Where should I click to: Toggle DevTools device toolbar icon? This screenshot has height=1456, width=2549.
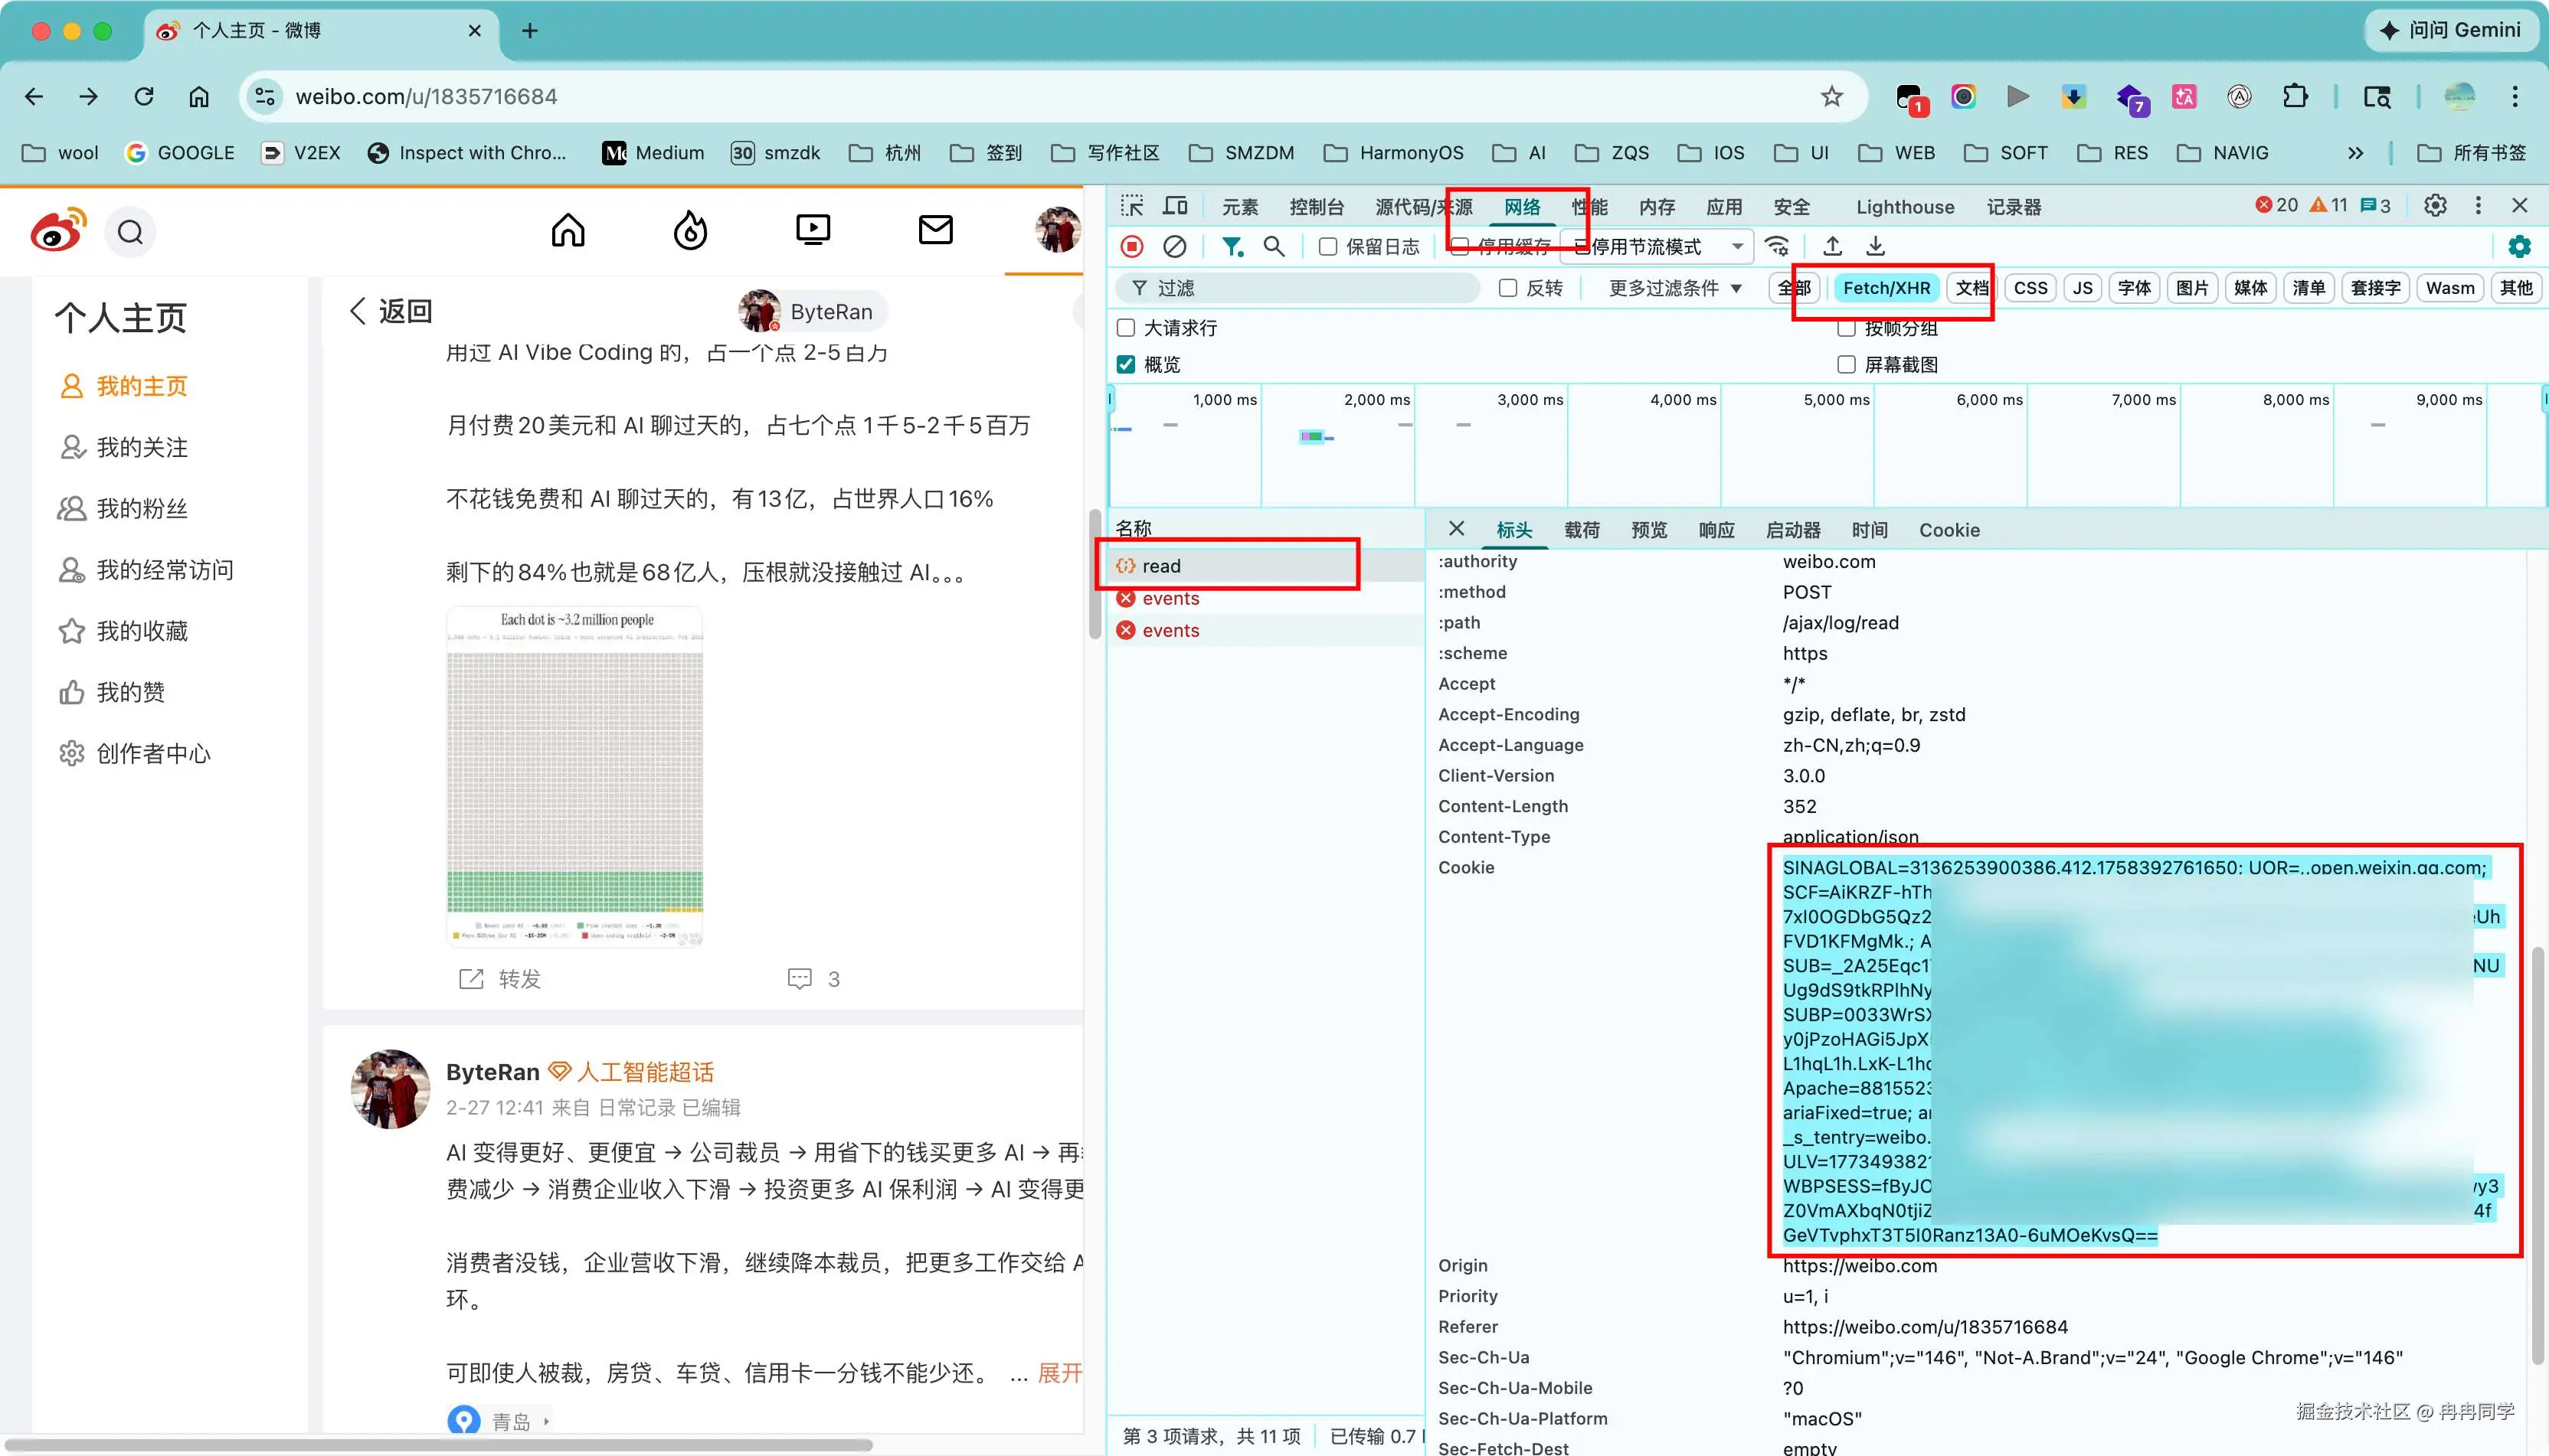[1174, 206]
